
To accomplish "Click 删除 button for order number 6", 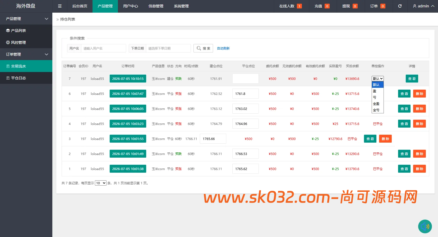I will pos(419,94).
